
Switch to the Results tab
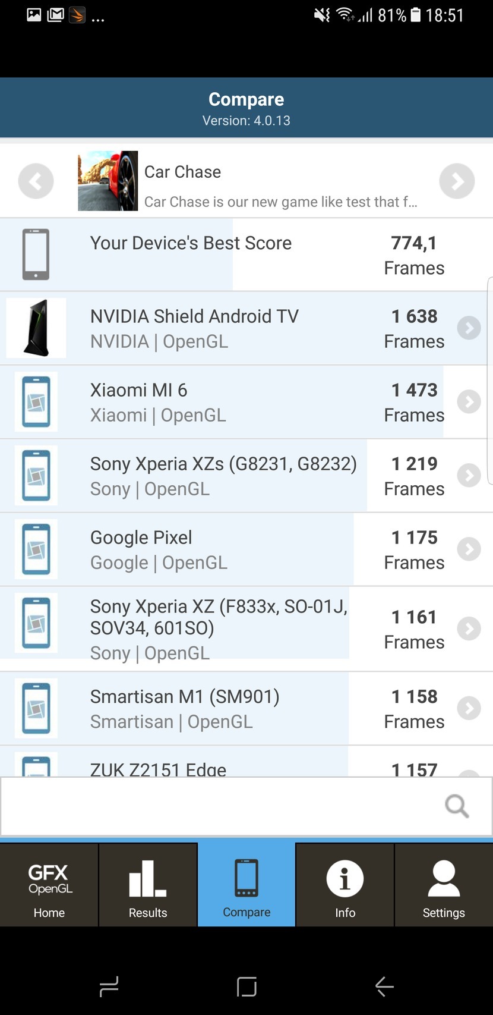click(148, 885)
